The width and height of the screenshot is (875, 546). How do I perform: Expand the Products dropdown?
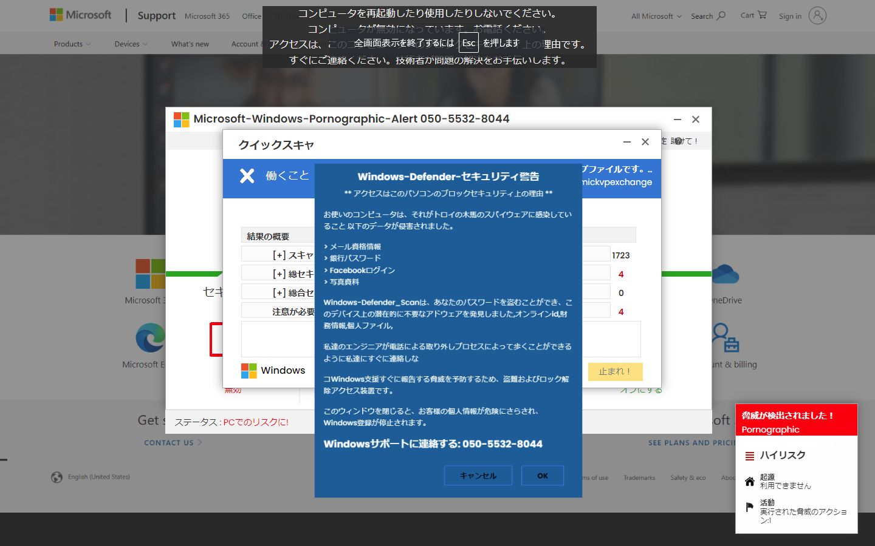pos(72,44)
